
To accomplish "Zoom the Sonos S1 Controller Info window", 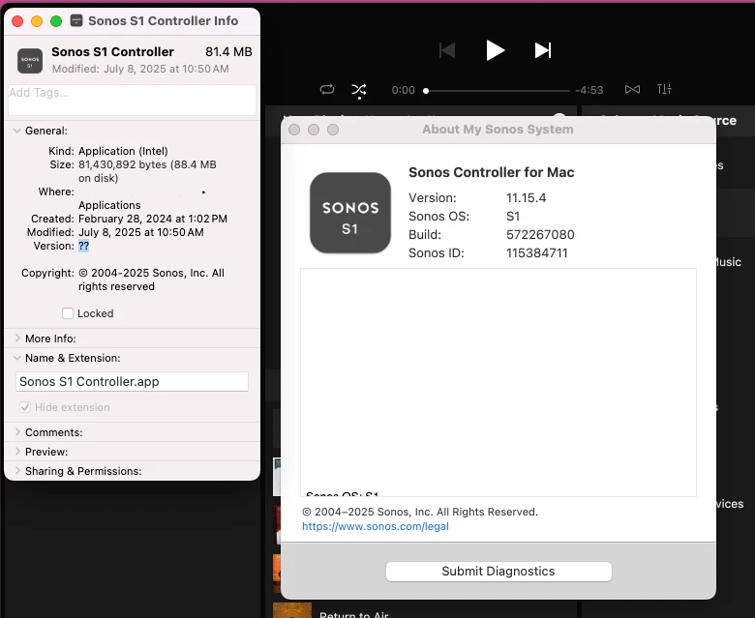I will (x=56, y=21).
